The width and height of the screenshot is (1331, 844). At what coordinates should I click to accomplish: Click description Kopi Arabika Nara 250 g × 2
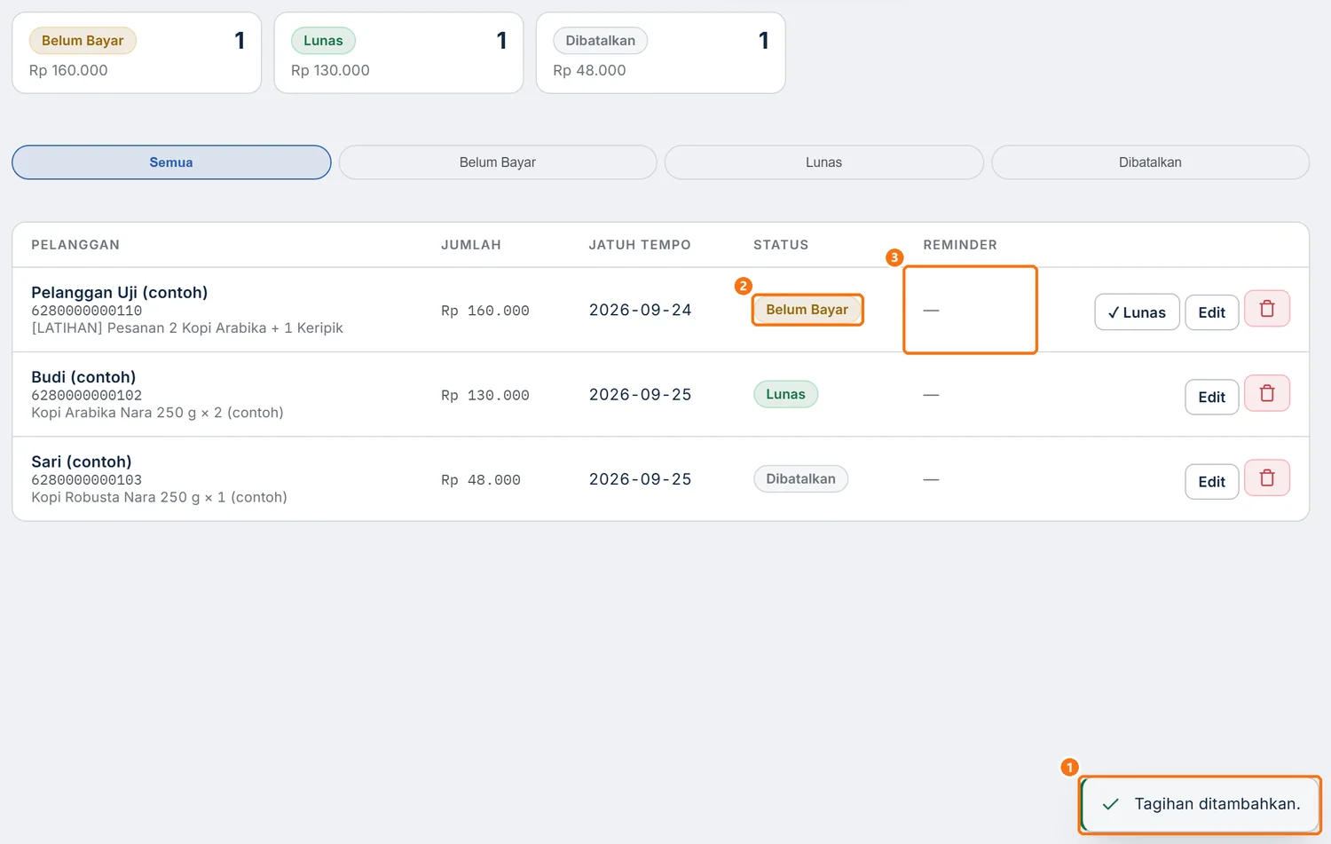click(x=158, y=413)
